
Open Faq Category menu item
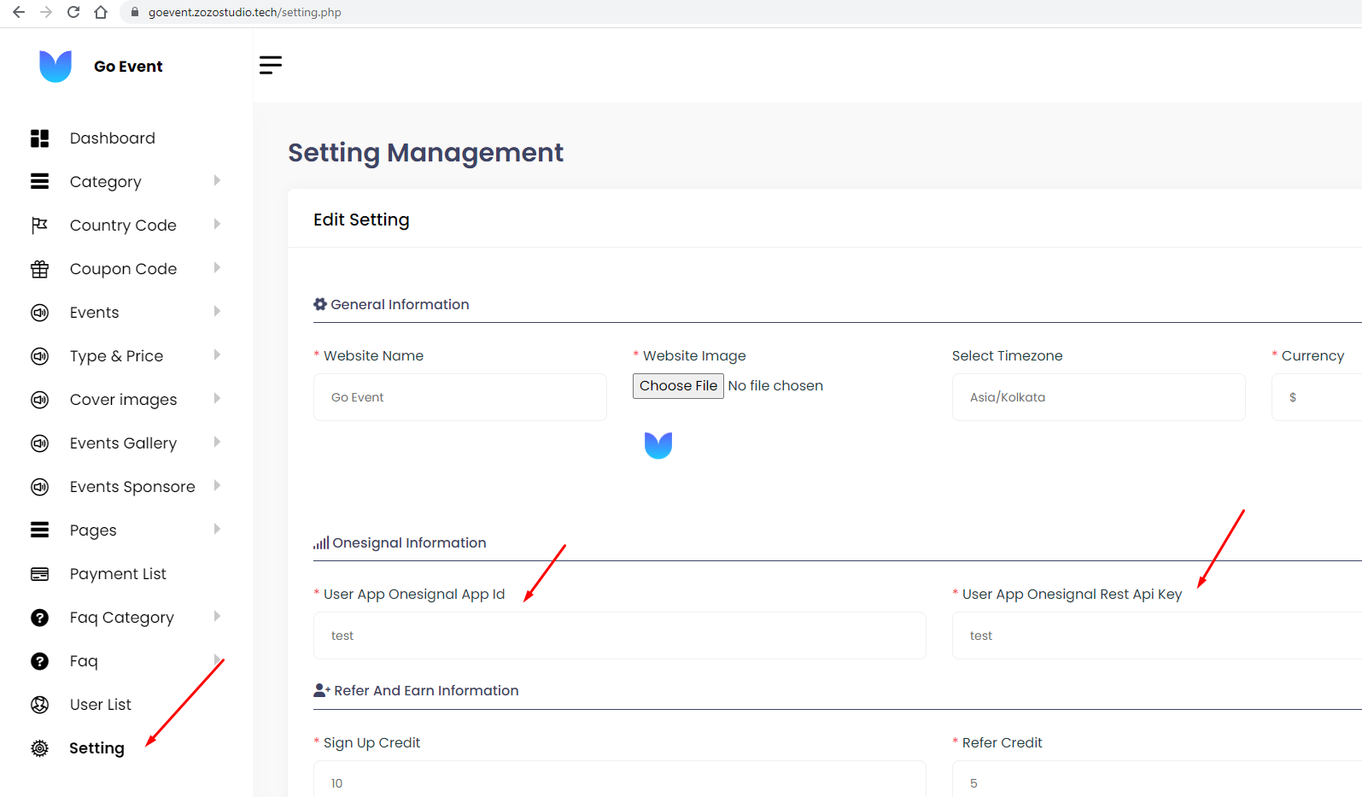pos(121,618)
